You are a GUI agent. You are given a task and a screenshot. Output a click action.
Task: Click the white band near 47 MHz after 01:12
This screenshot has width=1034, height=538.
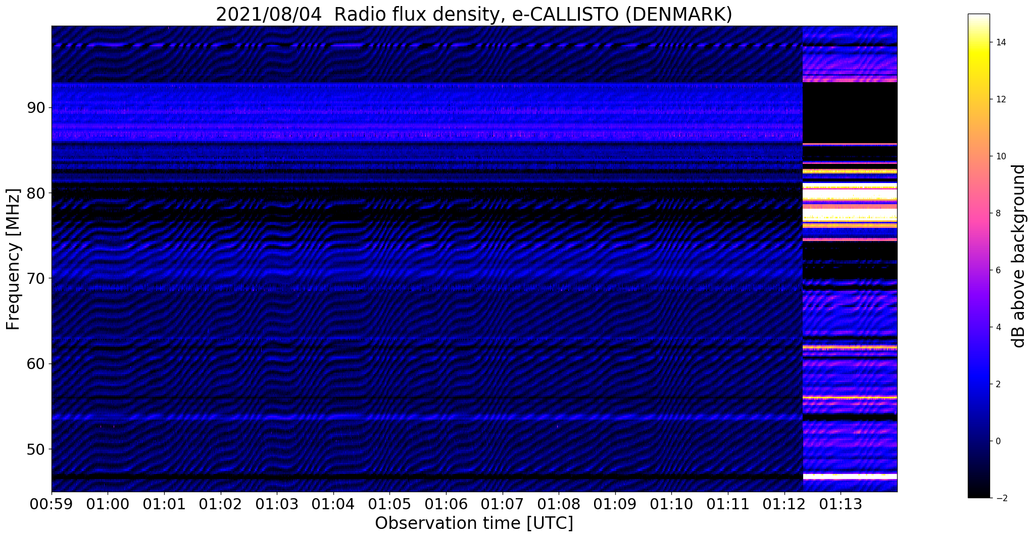point(850,476)
